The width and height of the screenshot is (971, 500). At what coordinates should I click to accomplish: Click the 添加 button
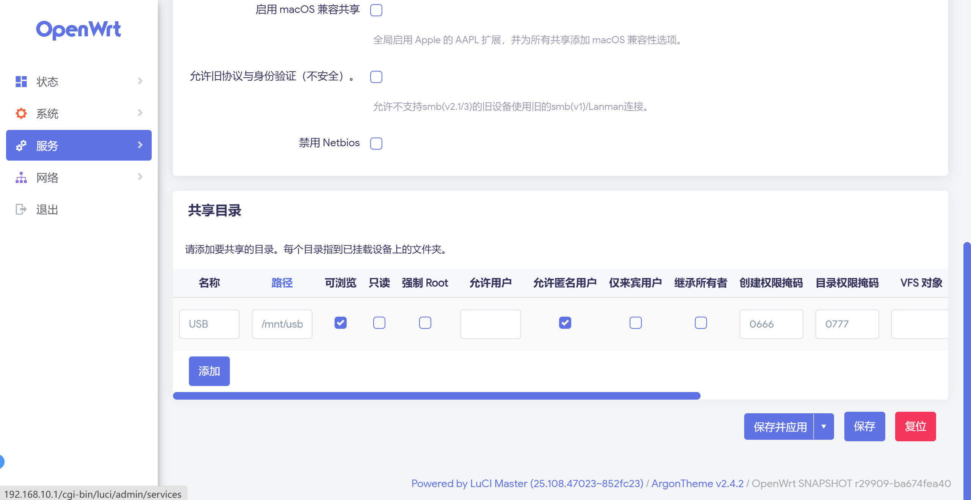(209, 371)
